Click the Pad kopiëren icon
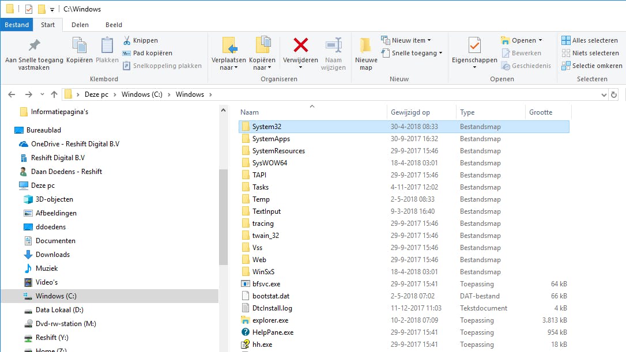The height and width of the screenshot is (352, 626). coord(127,53)
